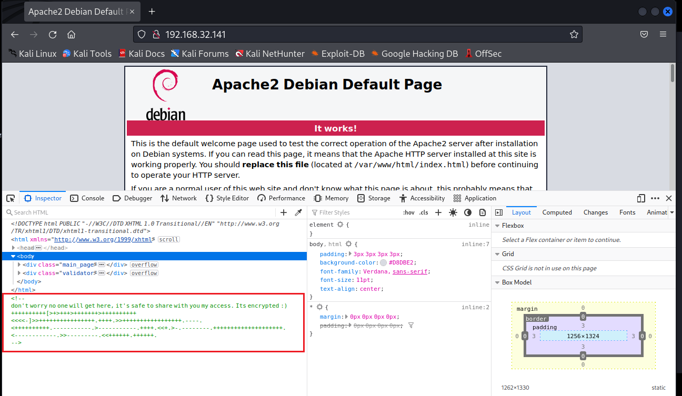This screenshot has width=682, height=396.
Task: Click overflow badge on main_page div
Action: [x=144, y=265]
